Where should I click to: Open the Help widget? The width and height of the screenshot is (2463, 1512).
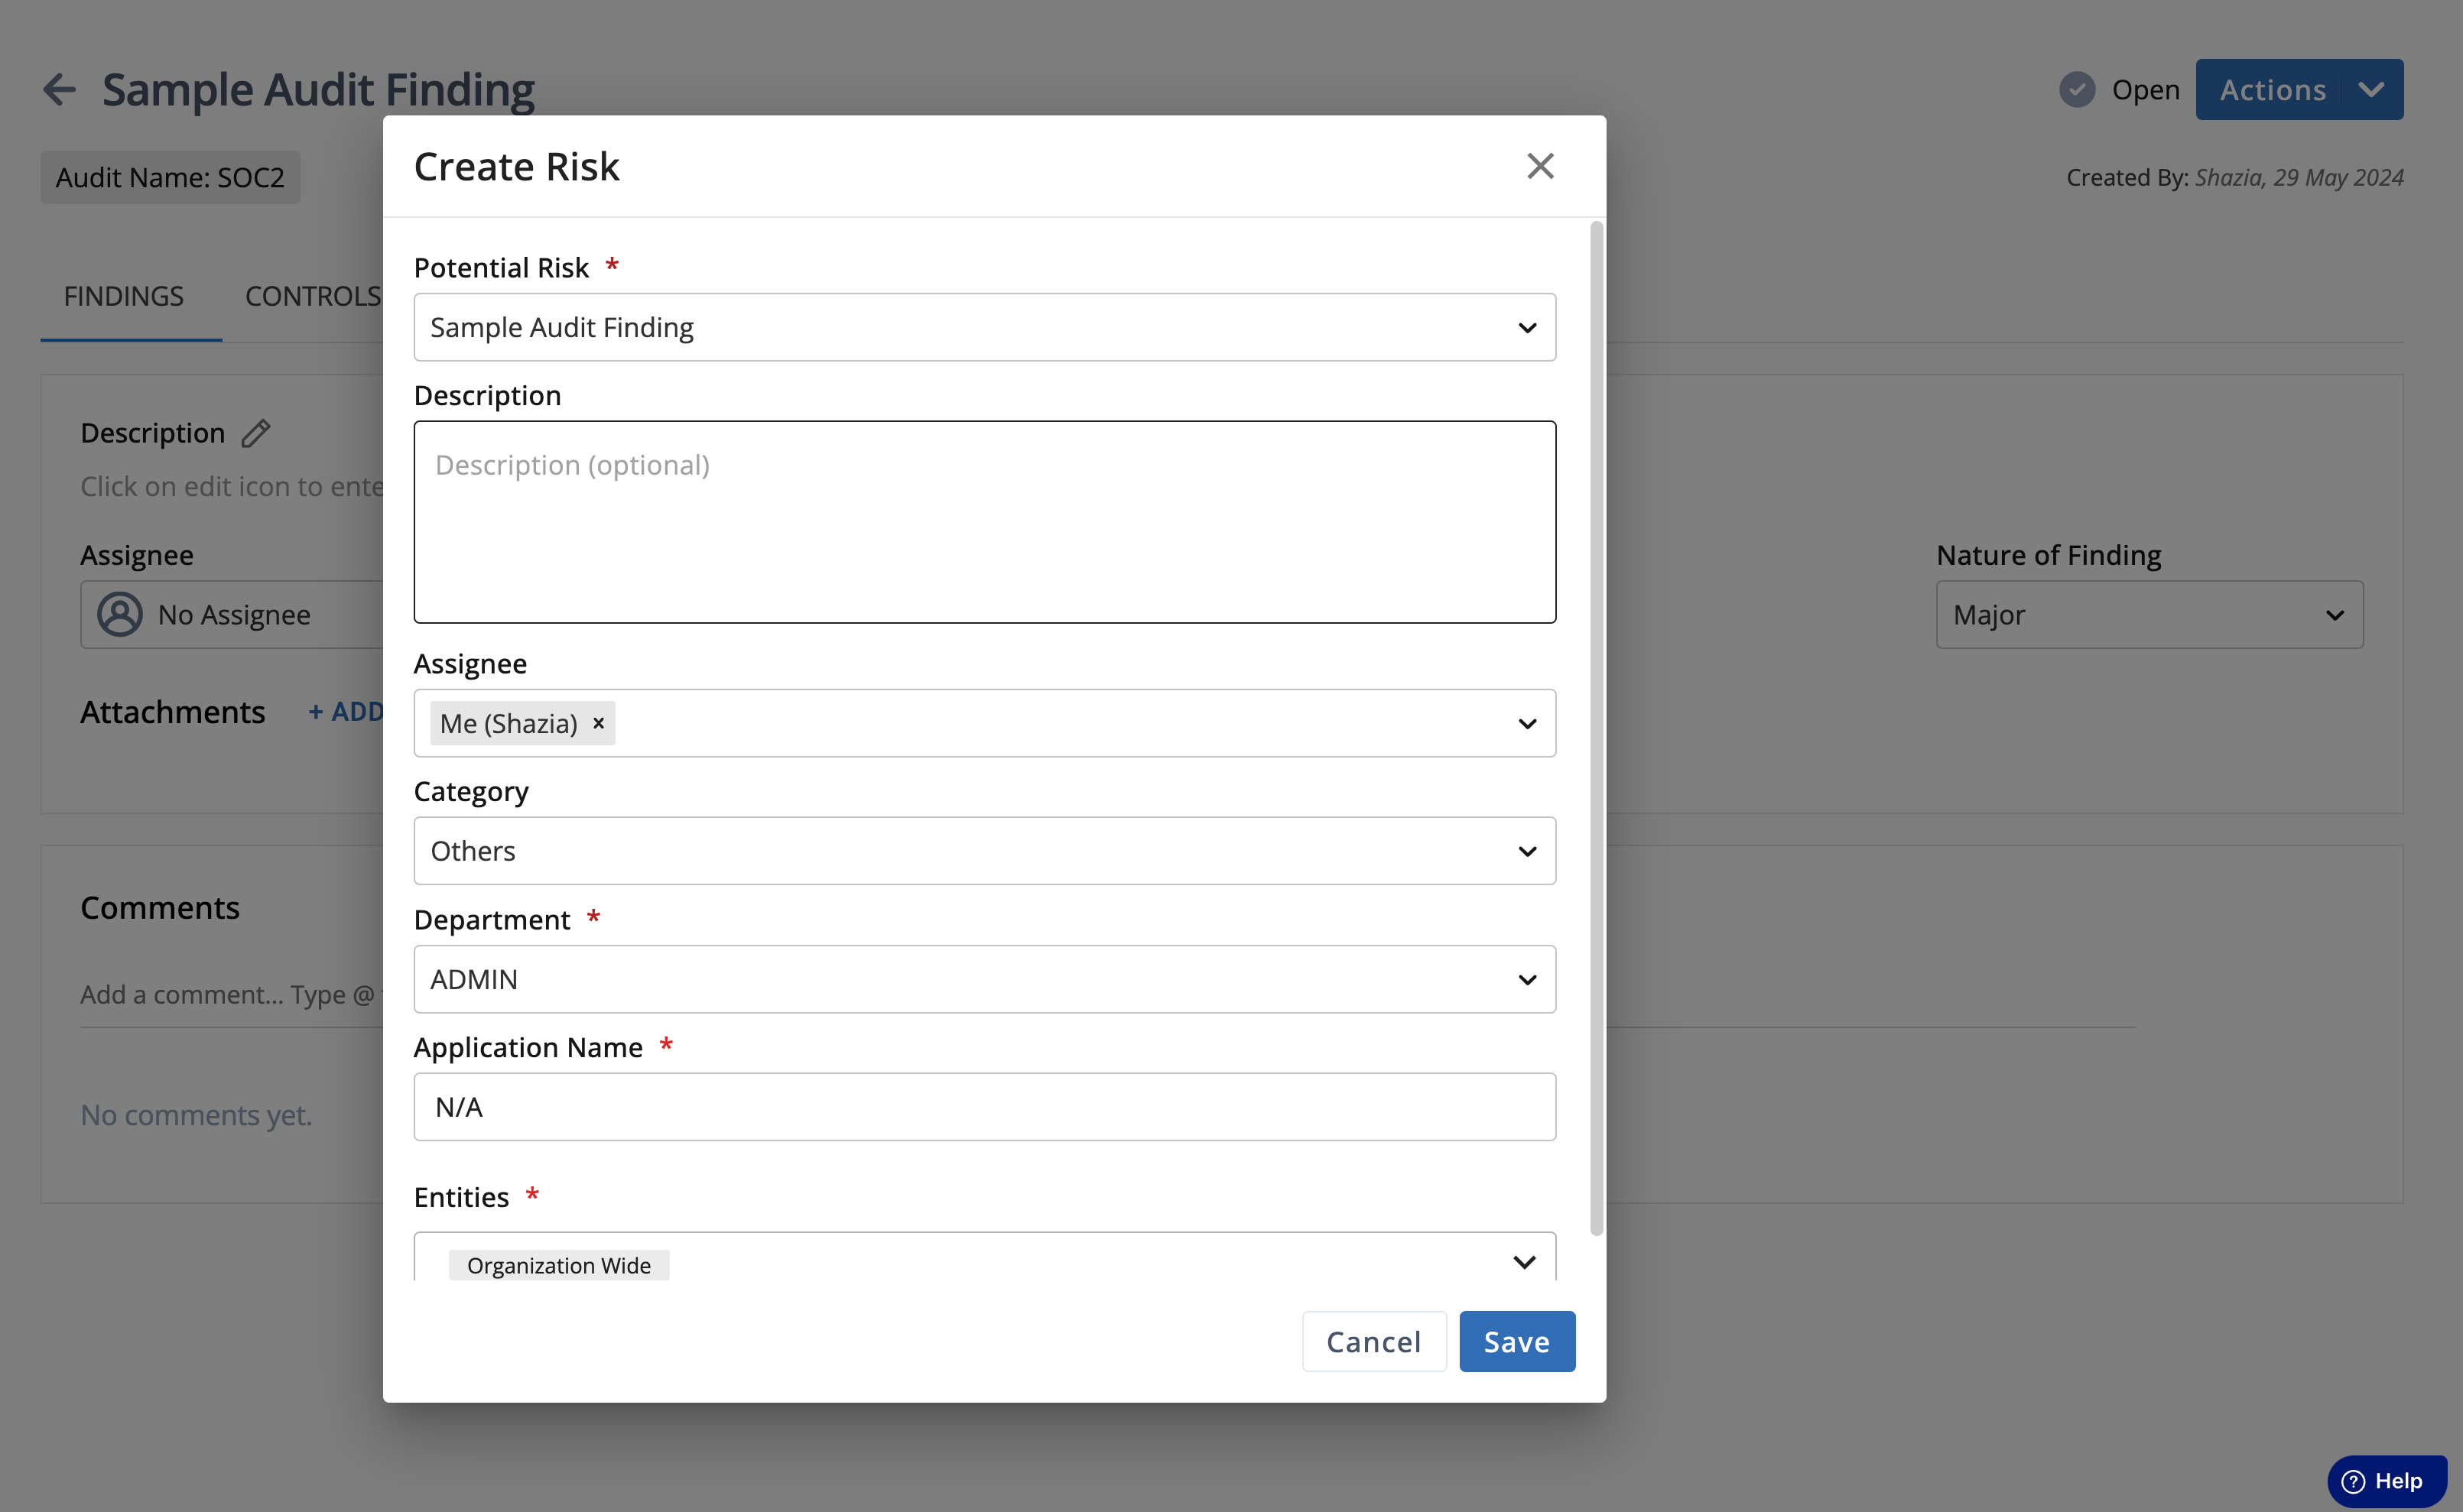point(2386,1481)
